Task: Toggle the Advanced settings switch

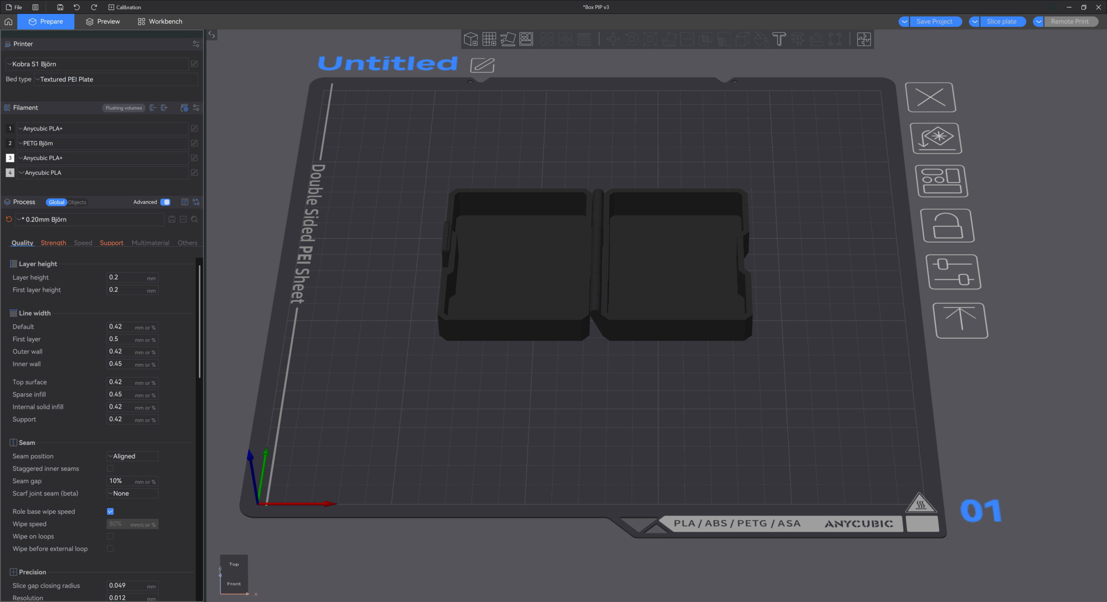Action: coord(165,202)
